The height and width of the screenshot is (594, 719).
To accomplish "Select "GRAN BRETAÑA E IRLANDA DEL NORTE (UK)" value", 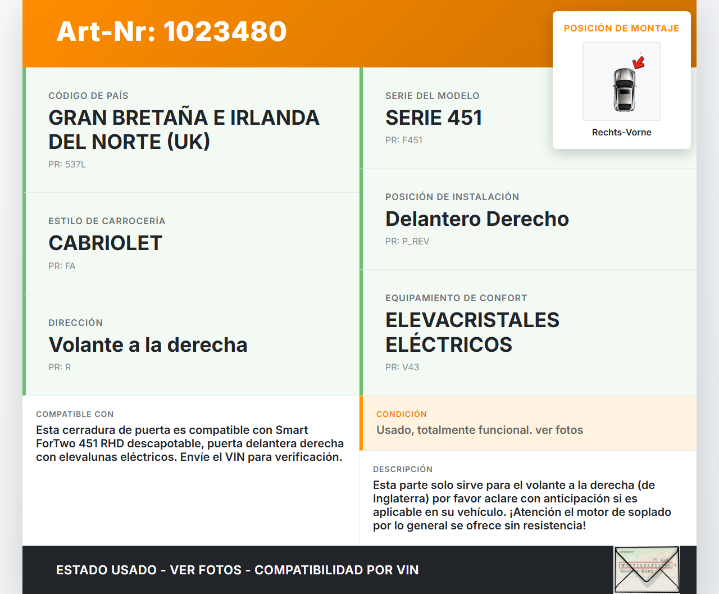I will point(184,130).
